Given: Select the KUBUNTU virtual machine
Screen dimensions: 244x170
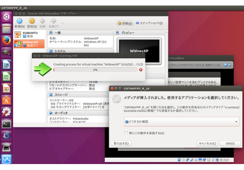Looking at the screenshot, I should pyautogui.click(x=29, y=34).
